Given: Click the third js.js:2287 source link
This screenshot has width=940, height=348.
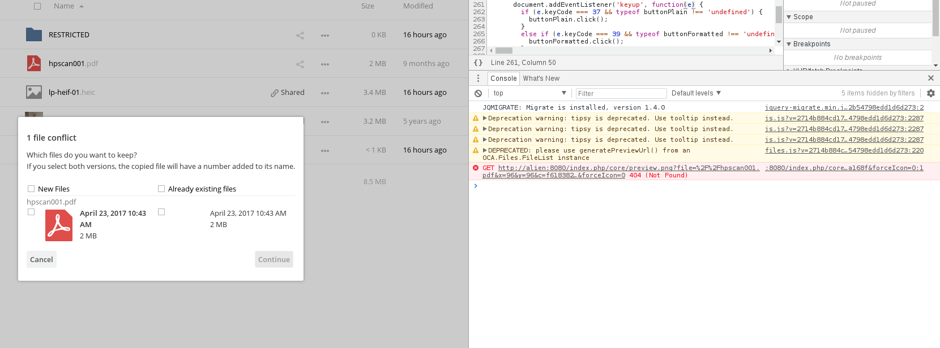Looking at the screenshot, I should (x=844, y=140).
